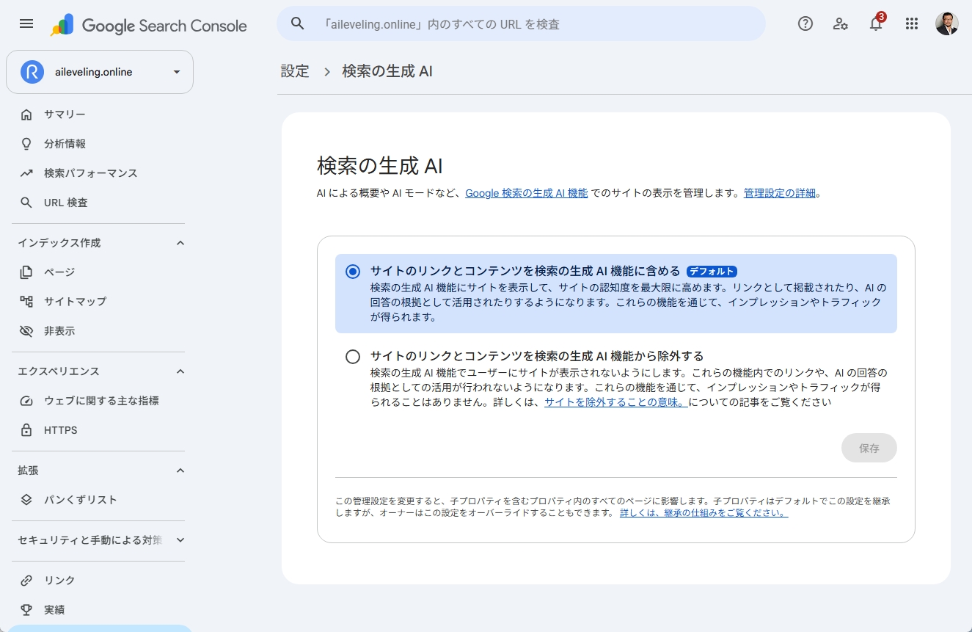Open the main menu hamburger icon

[x=26, y=23]
